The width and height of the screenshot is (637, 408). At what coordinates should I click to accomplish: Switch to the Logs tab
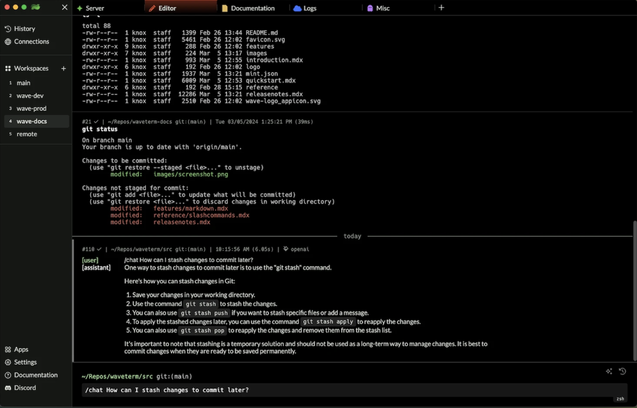pos(325,8)
